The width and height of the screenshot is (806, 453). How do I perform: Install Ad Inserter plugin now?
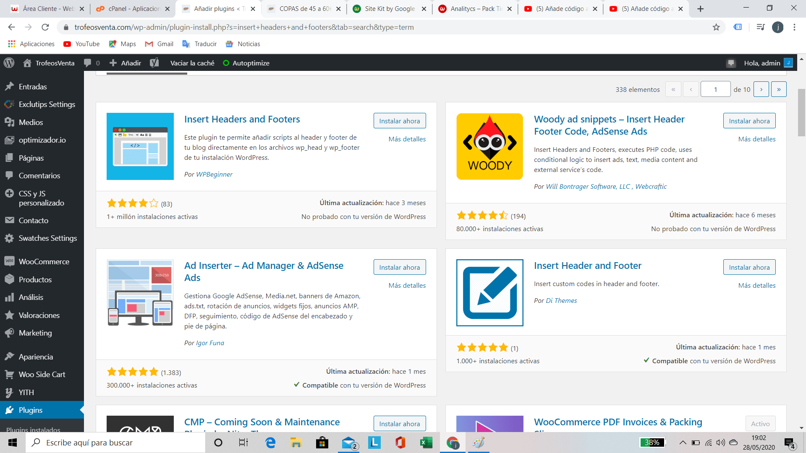(399, 267)
